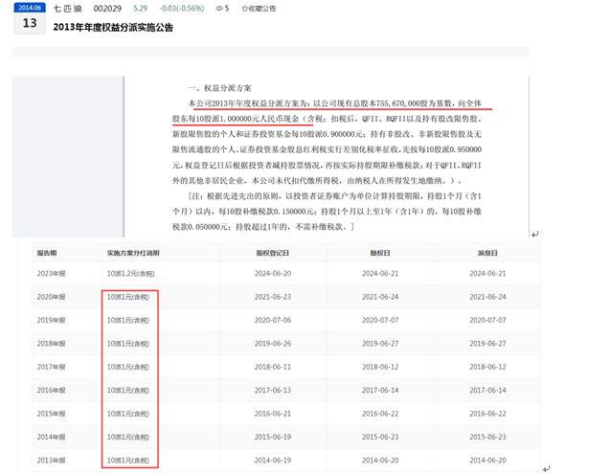
Task: Click the stock price 5.29
Action: click(x=141, y=9)
